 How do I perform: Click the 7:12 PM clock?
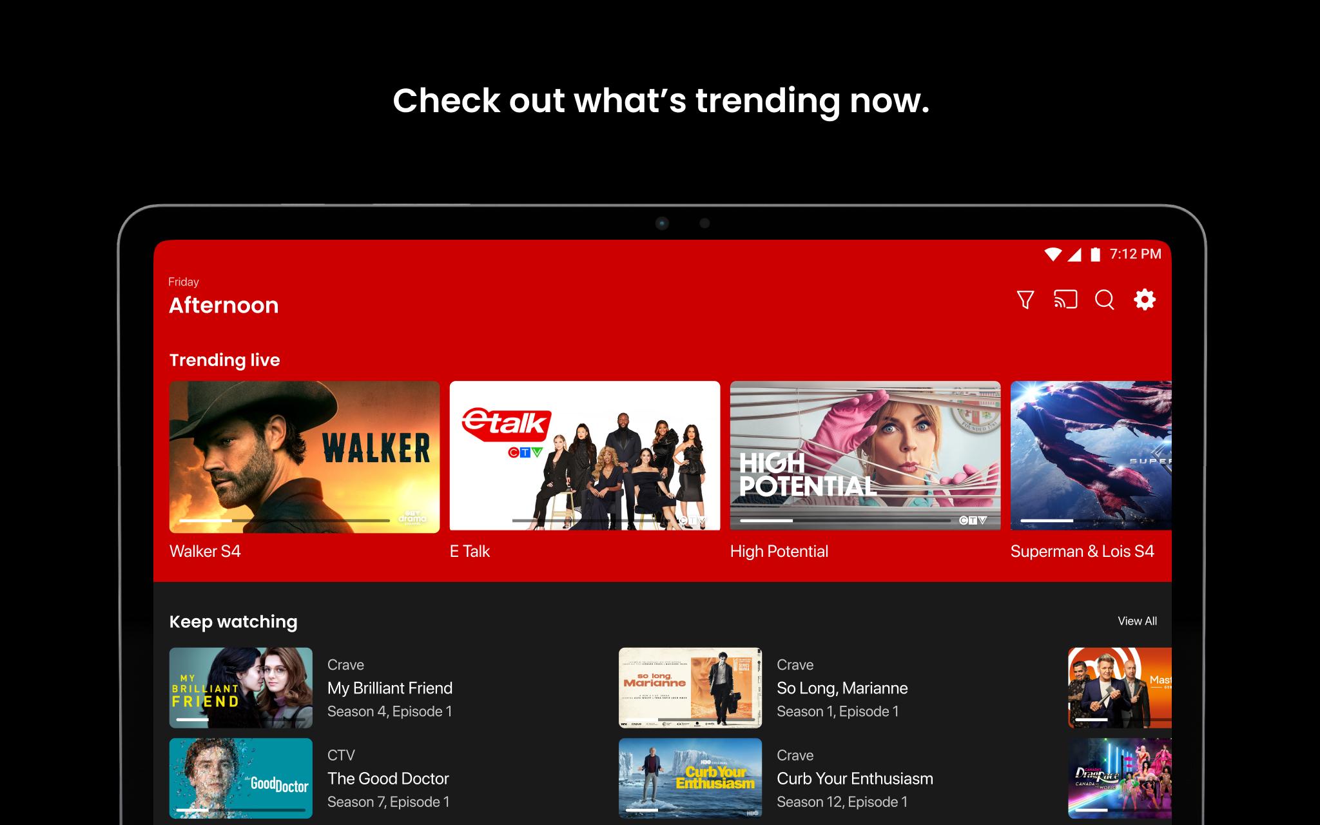pos(1135,254)
